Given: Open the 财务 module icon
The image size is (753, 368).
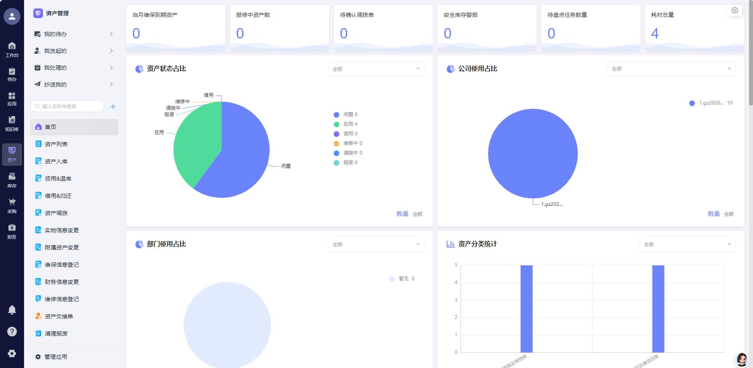Looking at the screenshot, I should click(12, 230).
